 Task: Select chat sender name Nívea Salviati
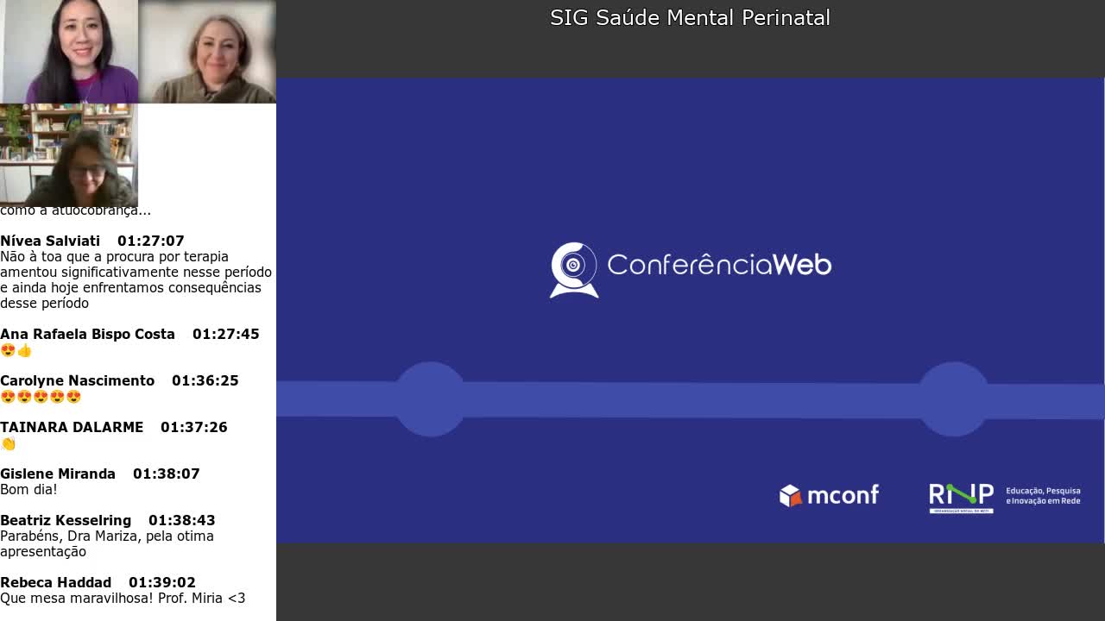click(x=50, y=241)
